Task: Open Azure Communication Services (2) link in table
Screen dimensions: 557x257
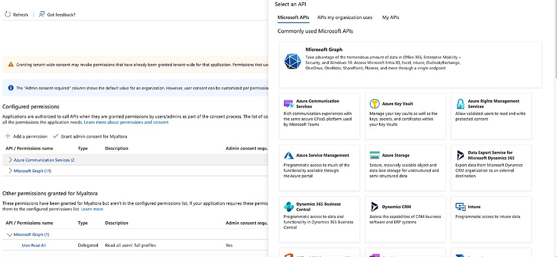Action: (44, 160)
